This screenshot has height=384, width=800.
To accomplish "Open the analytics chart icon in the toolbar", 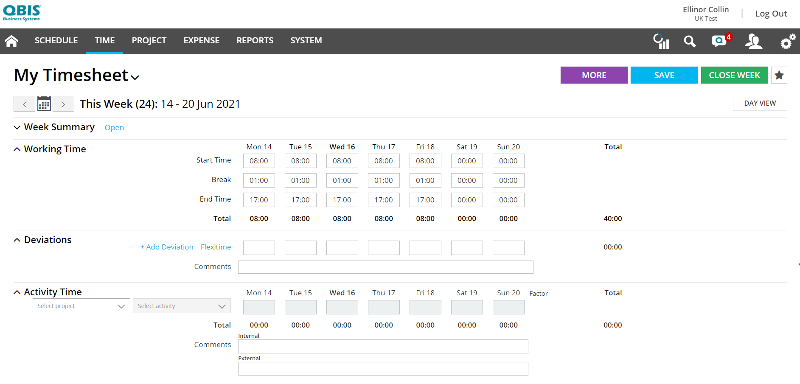I will click(661, 41).
